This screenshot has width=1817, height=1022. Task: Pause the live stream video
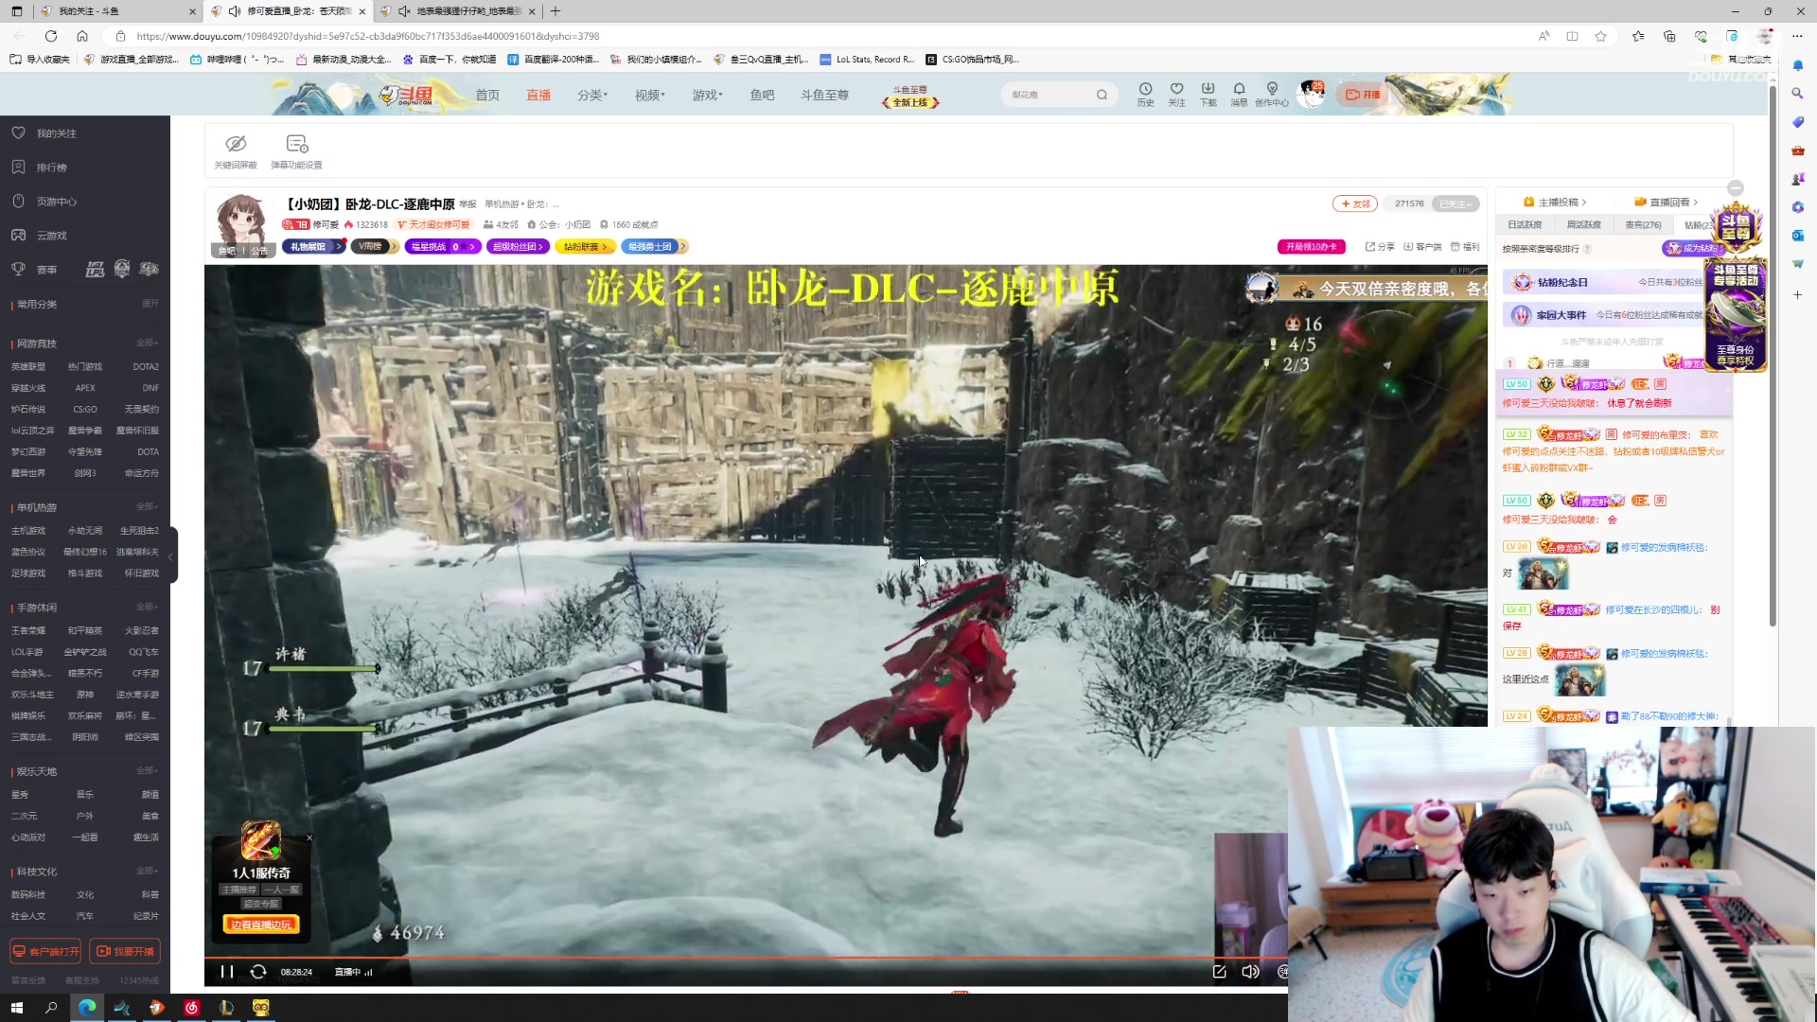(x=227, y=972)
